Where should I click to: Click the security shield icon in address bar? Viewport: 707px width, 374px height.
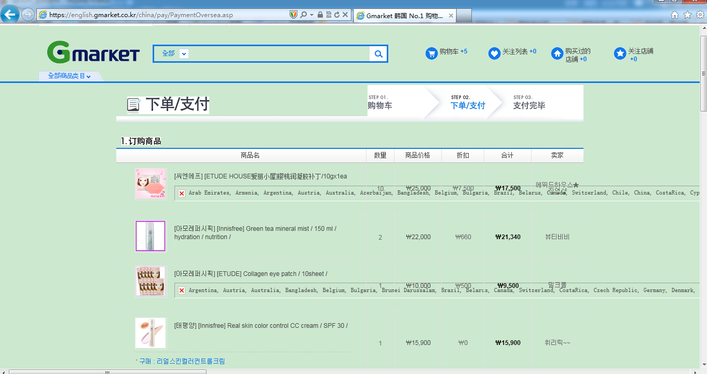pos(293,15)
